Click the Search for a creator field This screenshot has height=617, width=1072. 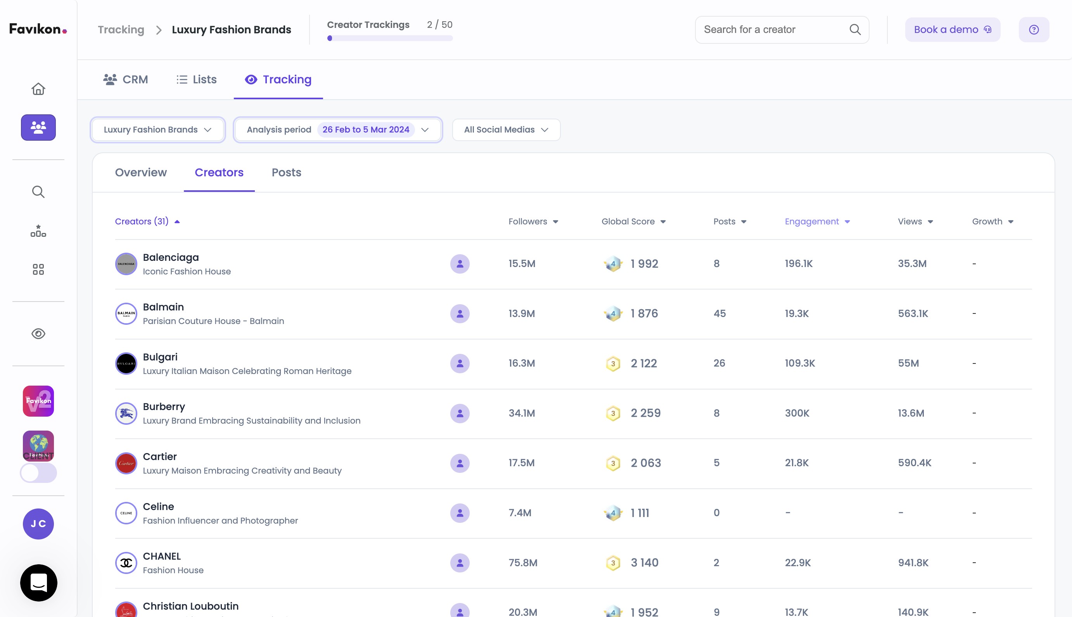coord(772,30)
